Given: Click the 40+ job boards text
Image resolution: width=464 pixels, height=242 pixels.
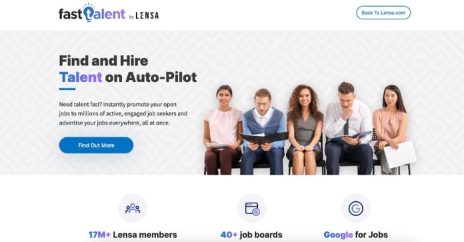Looking at the screenshot, I should pos(251,235).
